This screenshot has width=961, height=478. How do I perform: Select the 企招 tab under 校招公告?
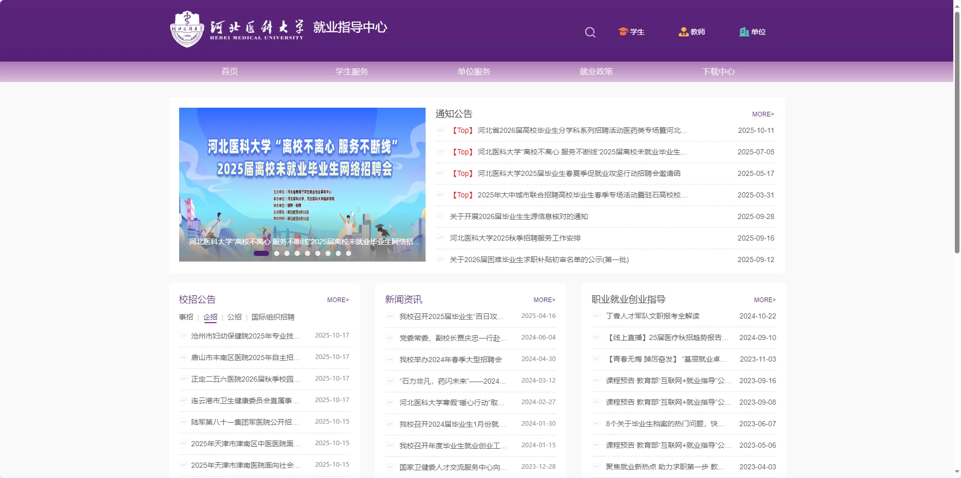(x=210, y=317)
